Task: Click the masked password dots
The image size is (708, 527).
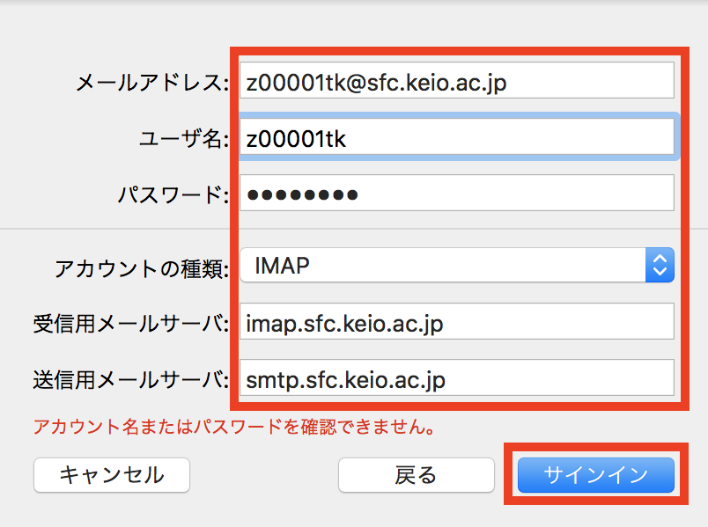Action: tap(303, 194)
